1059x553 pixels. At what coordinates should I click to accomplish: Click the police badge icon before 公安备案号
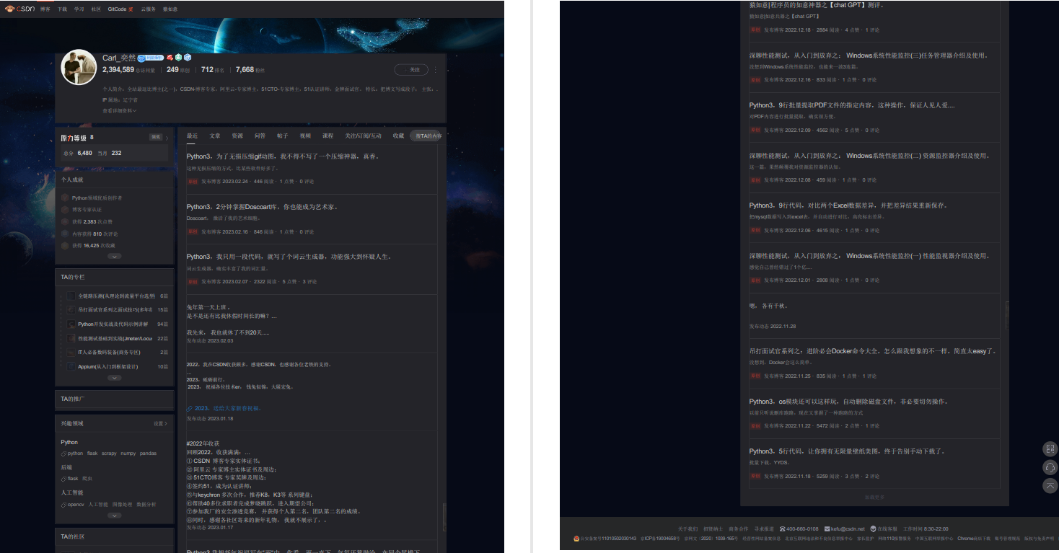click(x=576, y=539)
